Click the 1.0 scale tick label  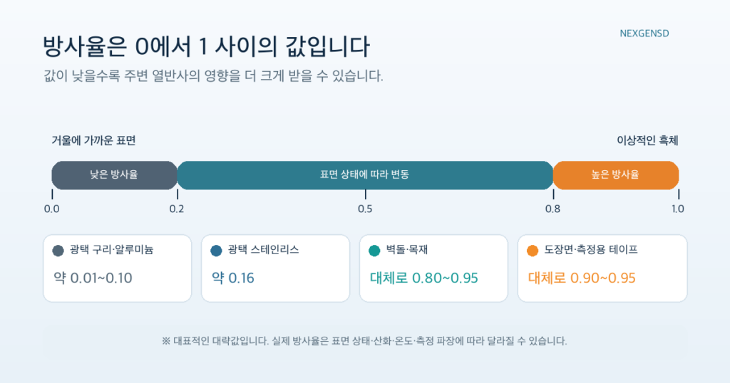pyautogui.click(x=678, y=209)
